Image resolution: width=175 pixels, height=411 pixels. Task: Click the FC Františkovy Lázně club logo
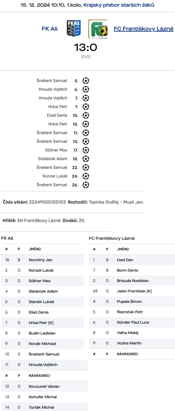click(98, 29)
